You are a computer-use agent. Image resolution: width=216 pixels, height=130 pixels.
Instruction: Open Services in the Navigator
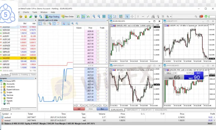pyautogui.click(x=10, y=95)
